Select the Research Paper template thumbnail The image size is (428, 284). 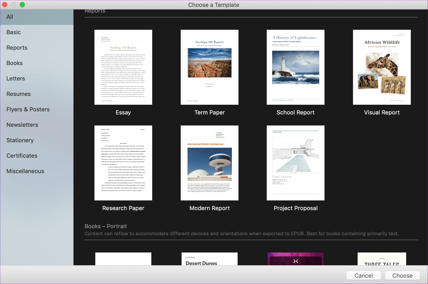point(123,163)
